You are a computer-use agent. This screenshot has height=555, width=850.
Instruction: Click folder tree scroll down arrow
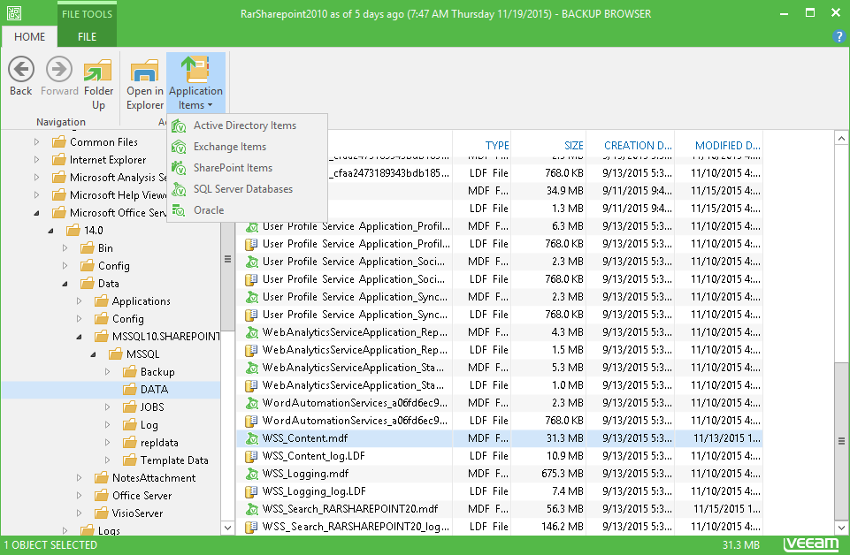point(227,528)
